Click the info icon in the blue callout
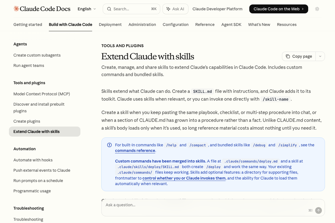Image resolution: width=335 pixels, height=223 pixels. [x=109, y=145]
